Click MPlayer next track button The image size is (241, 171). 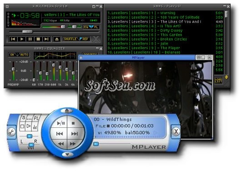(75, 134)
